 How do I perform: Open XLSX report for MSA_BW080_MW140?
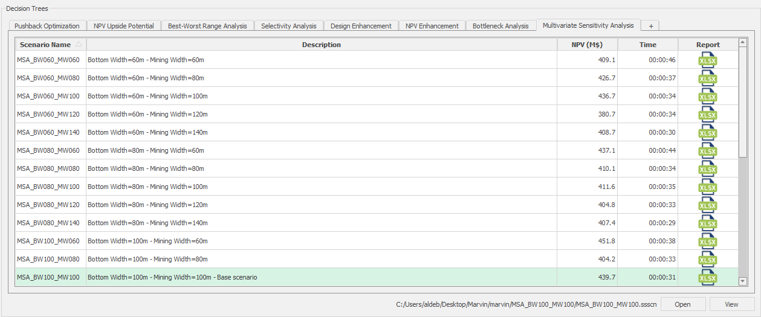(707, 223)
